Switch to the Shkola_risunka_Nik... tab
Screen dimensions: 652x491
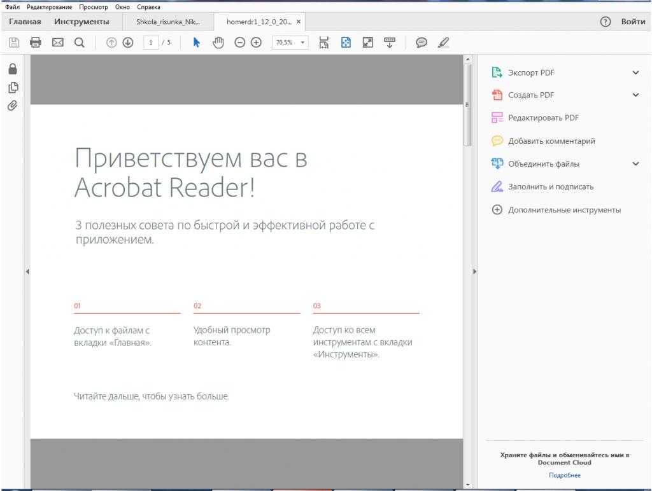point(168,22)
